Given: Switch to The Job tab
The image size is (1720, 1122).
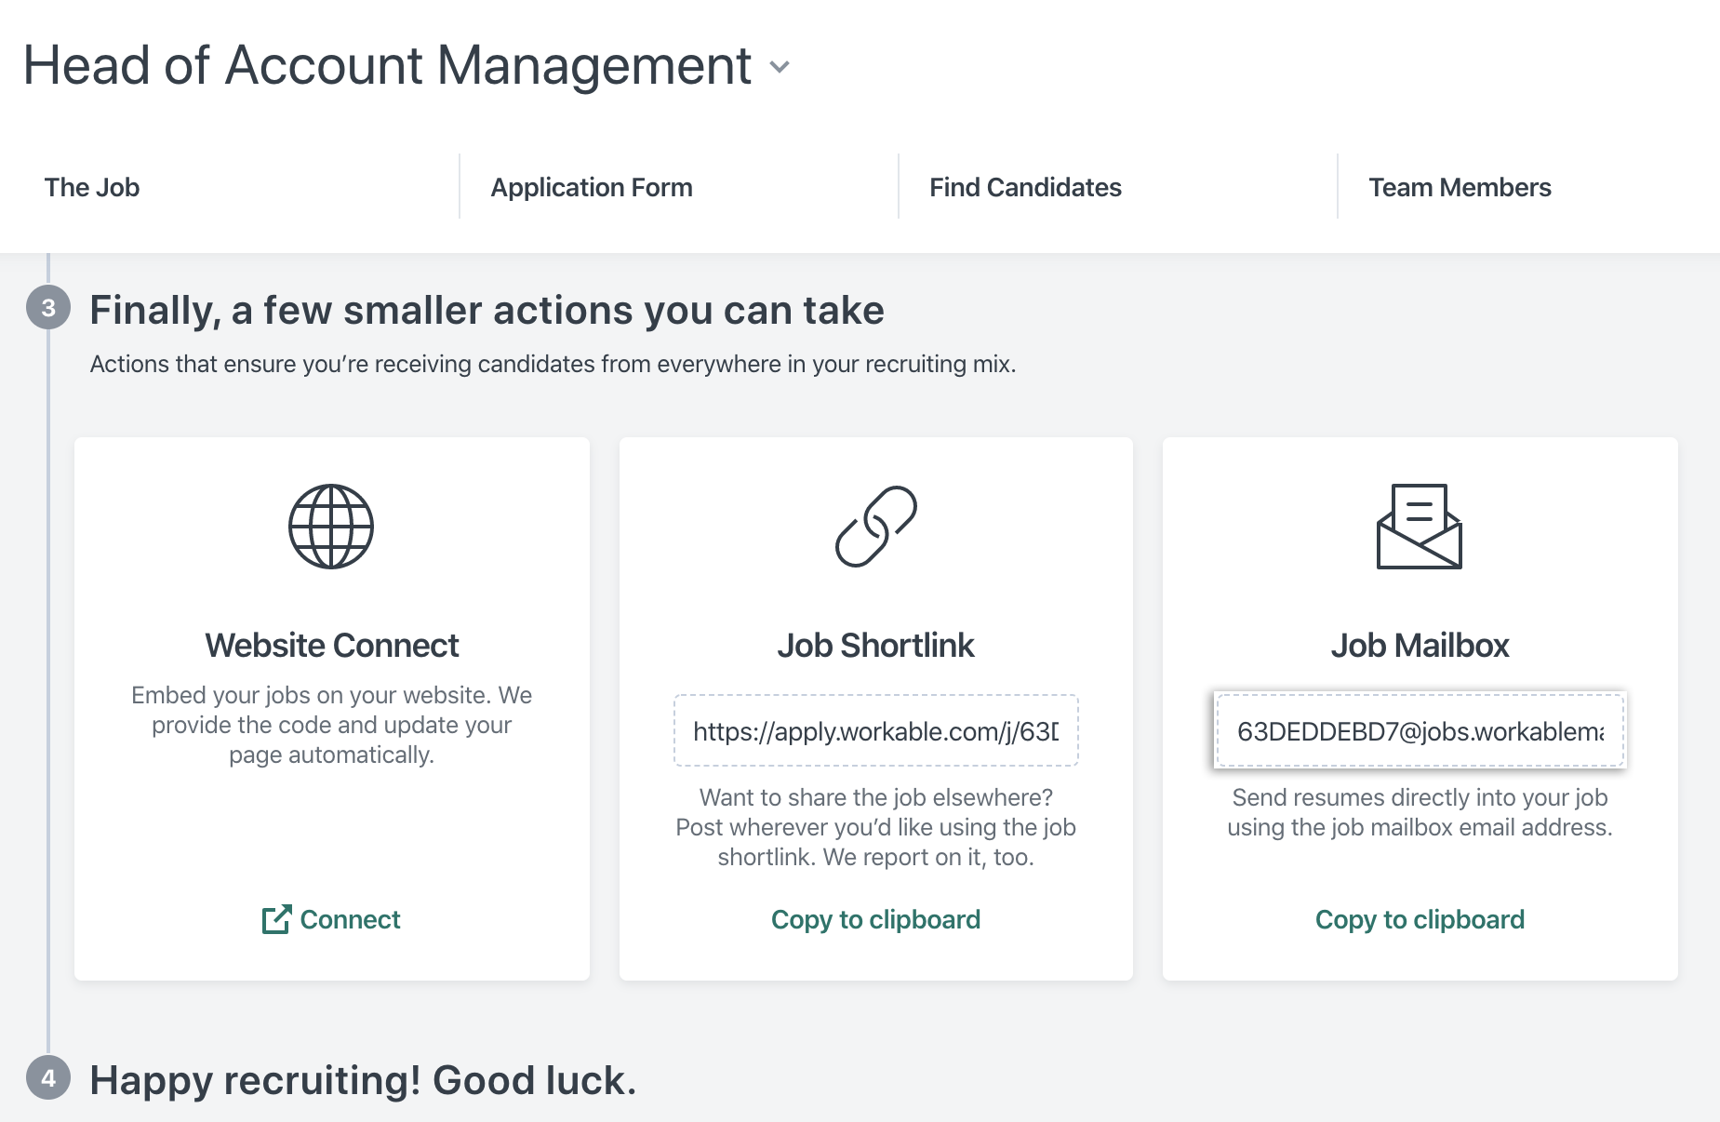Looking at the screenshot, I should 92,187.
